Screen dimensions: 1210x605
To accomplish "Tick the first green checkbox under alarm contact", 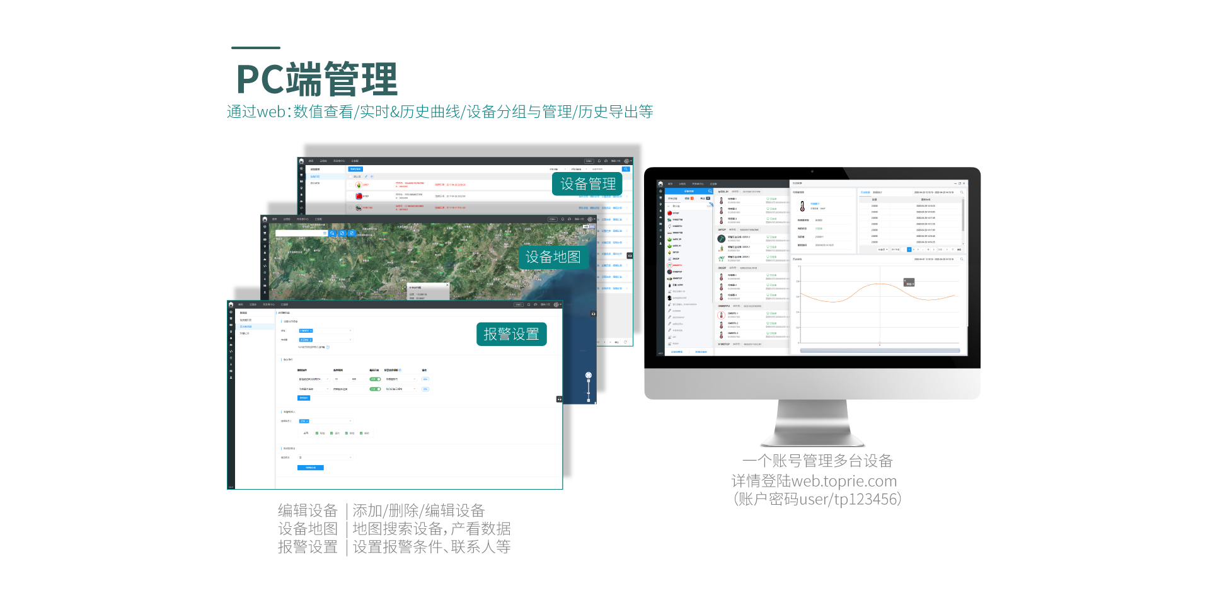I will click(x=317, y=434).
